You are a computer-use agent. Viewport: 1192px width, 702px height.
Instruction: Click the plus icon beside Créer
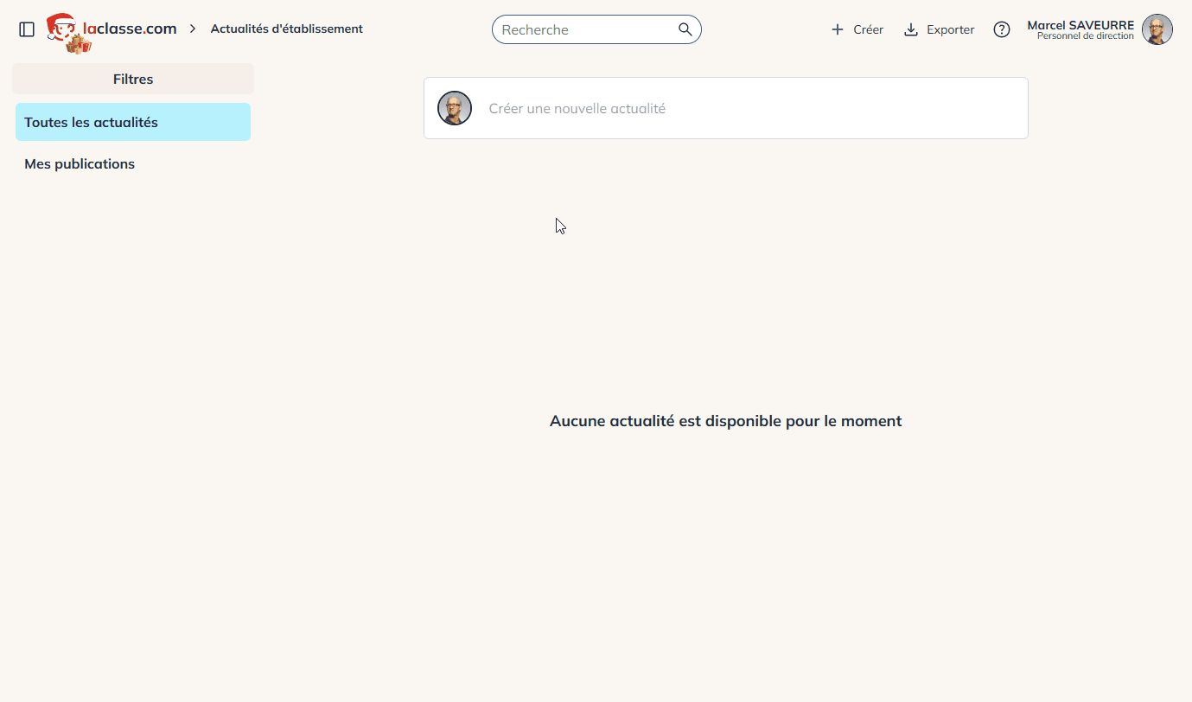pyautogui.click(x=837, y=29)
